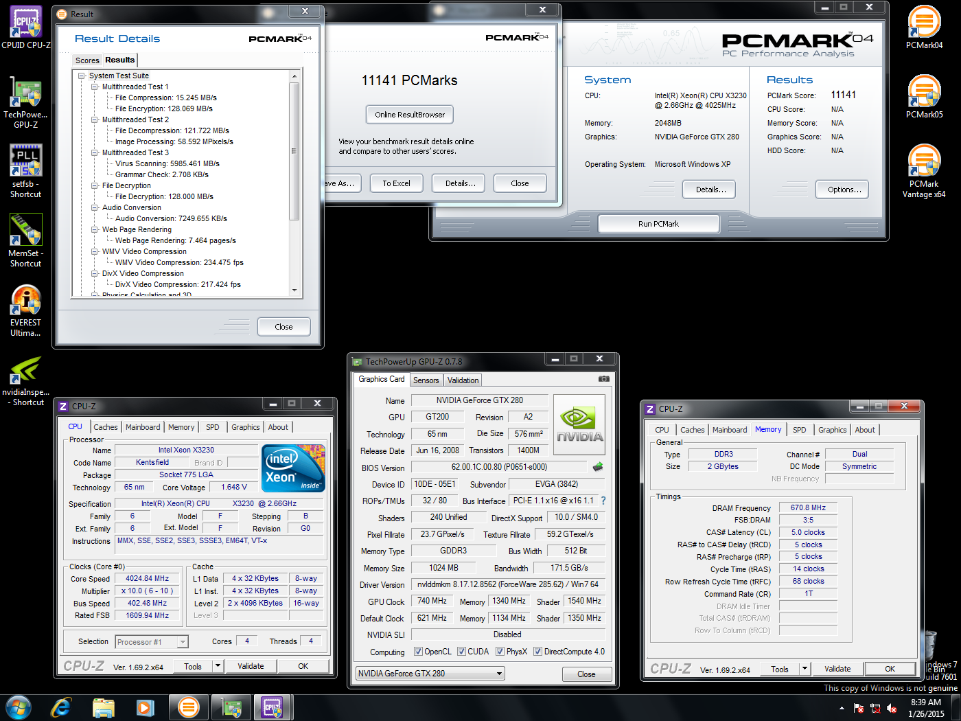961x721 pixels.
Task: Click the network tray icon
Action: [x=875, y=707]
